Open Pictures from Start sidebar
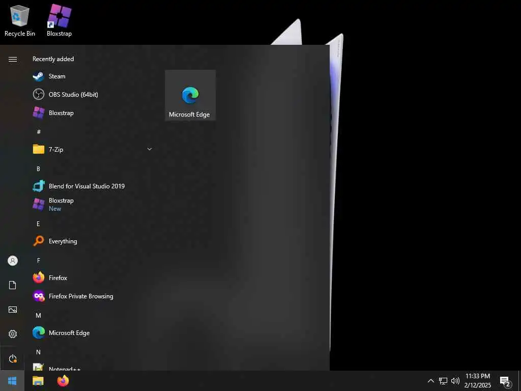This screenshot has height=391, width=521. 13,310
